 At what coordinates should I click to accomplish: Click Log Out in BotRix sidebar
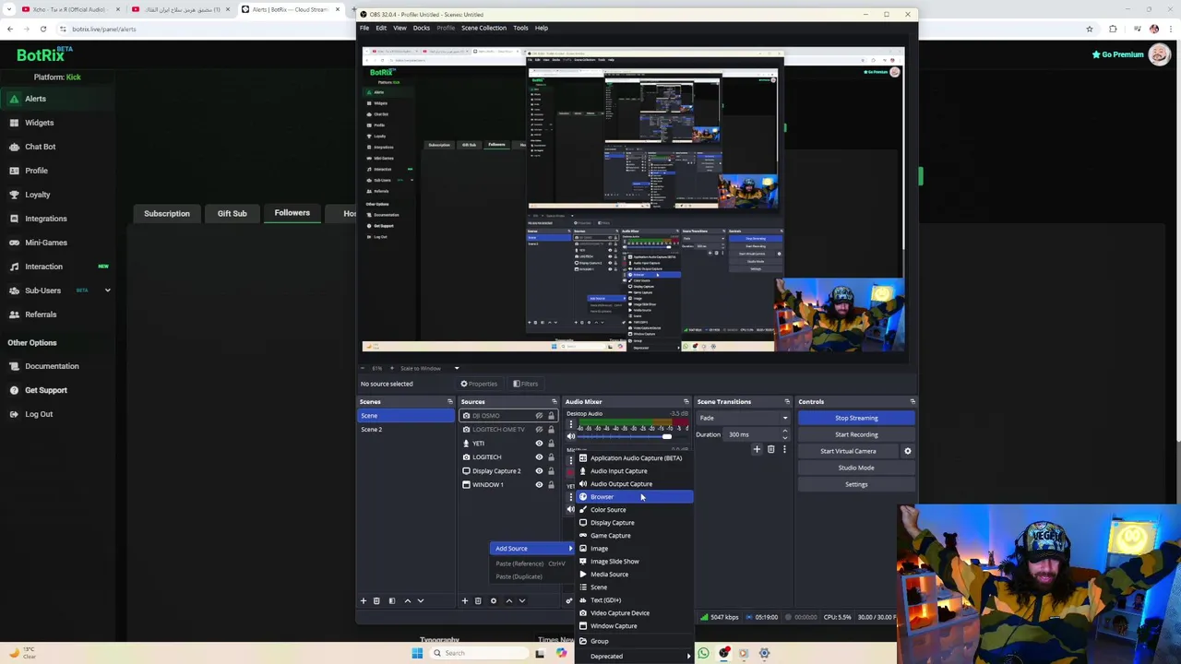click(39, 414)
